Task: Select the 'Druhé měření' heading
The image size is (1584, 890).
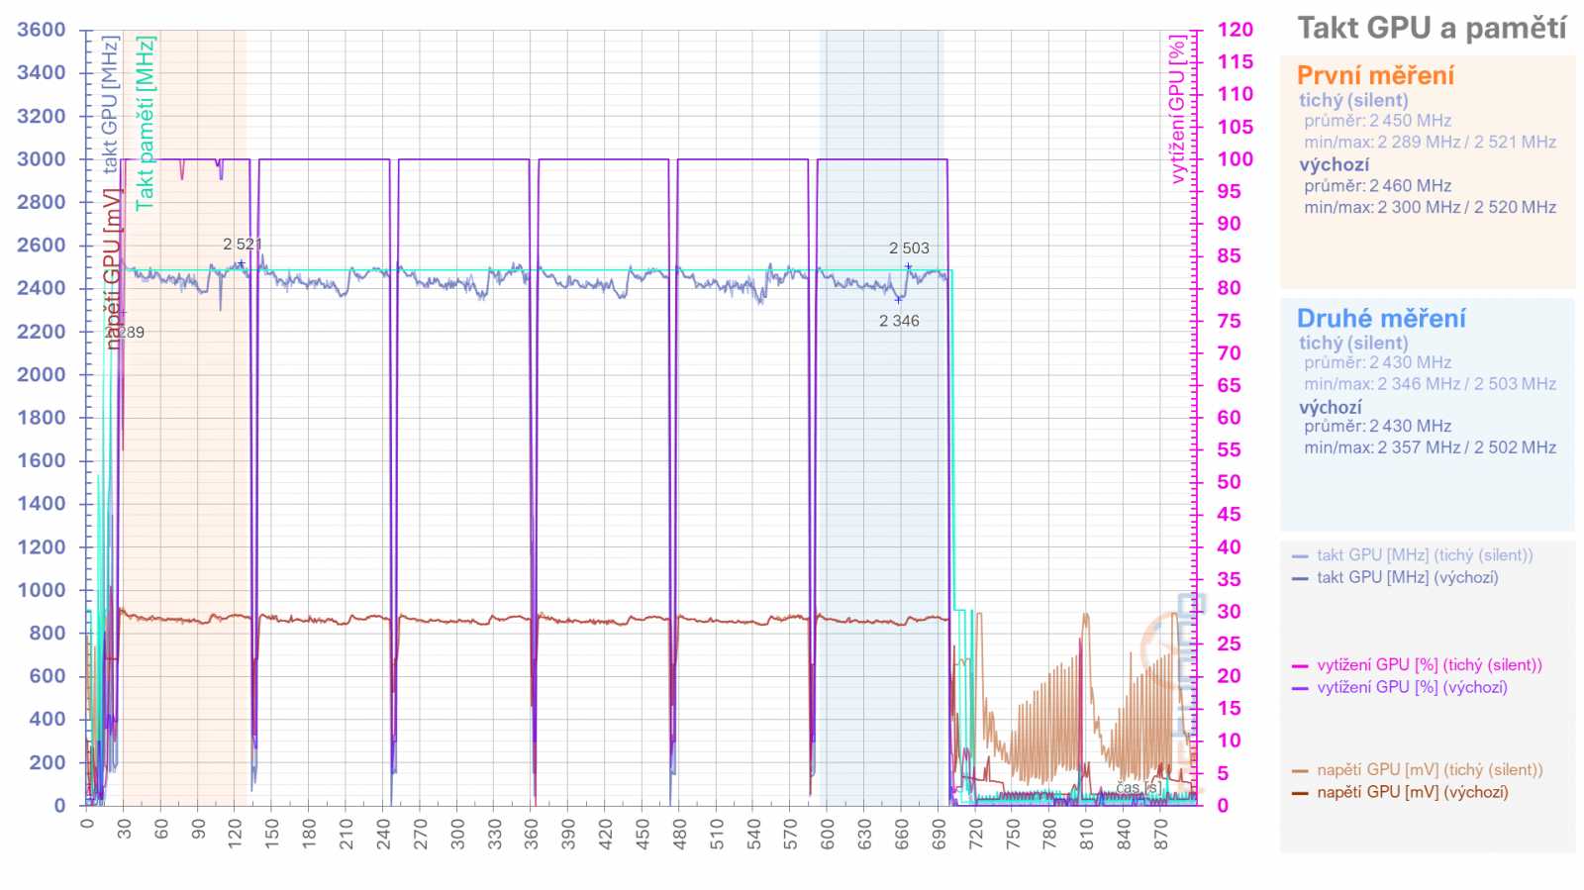Action: 1381,318
